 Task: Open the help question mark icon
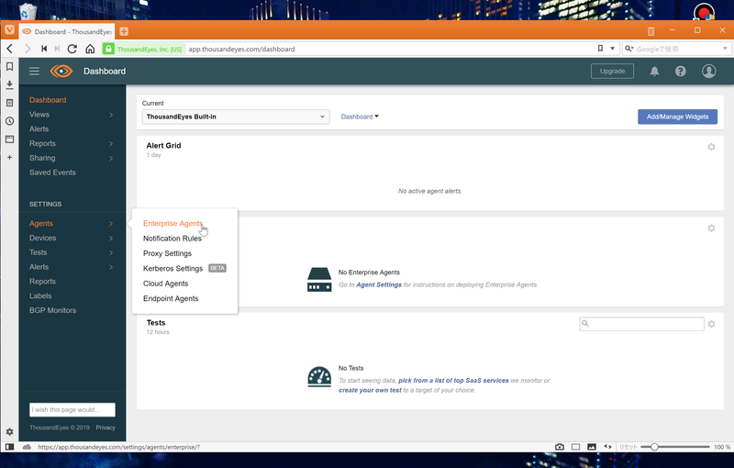click(x=681, y=72)
